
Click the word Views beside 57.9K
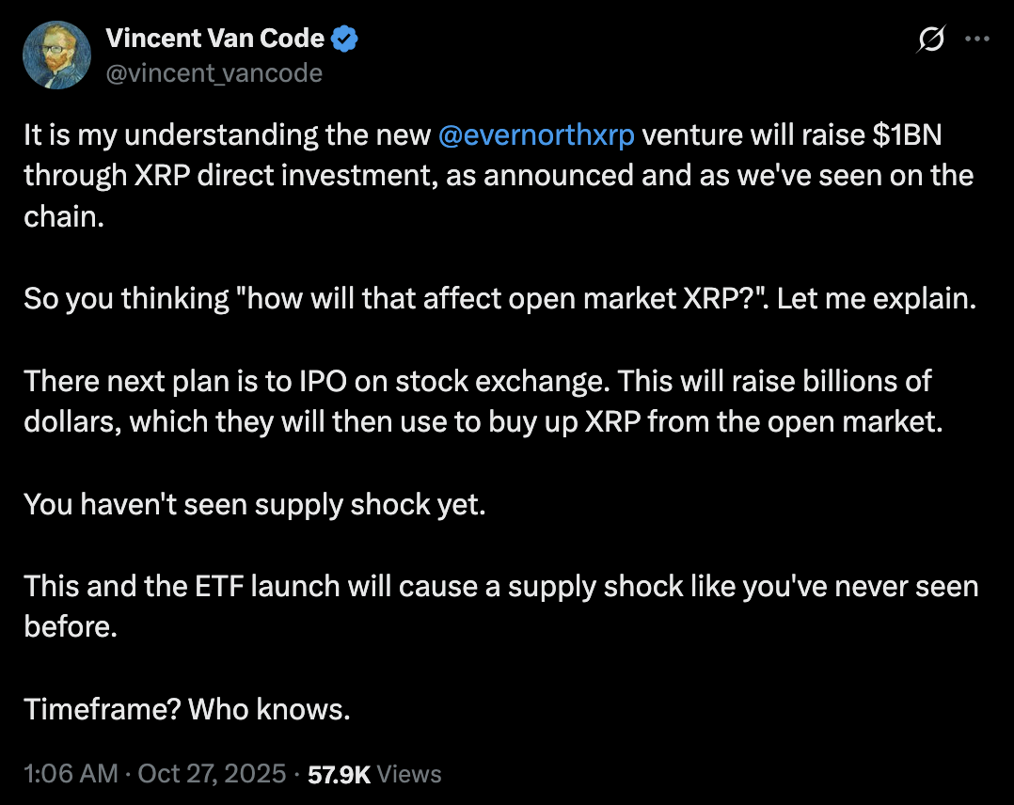pyautogui.click(x=410, y=774)
